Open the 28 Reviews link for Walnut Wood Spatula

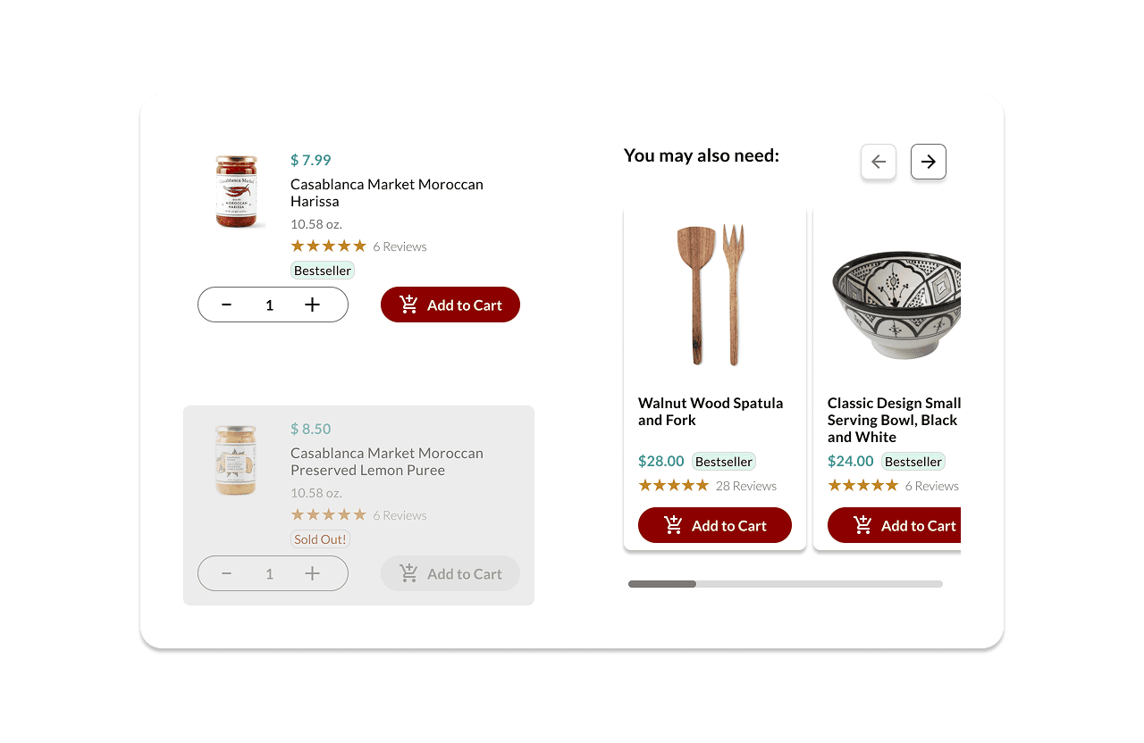746,486
